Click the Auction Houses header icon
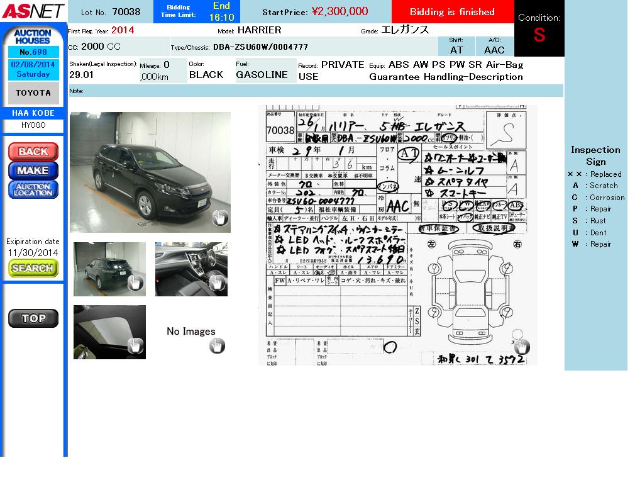Viewport: 635px width, 492px height. [x=33, y=36]
